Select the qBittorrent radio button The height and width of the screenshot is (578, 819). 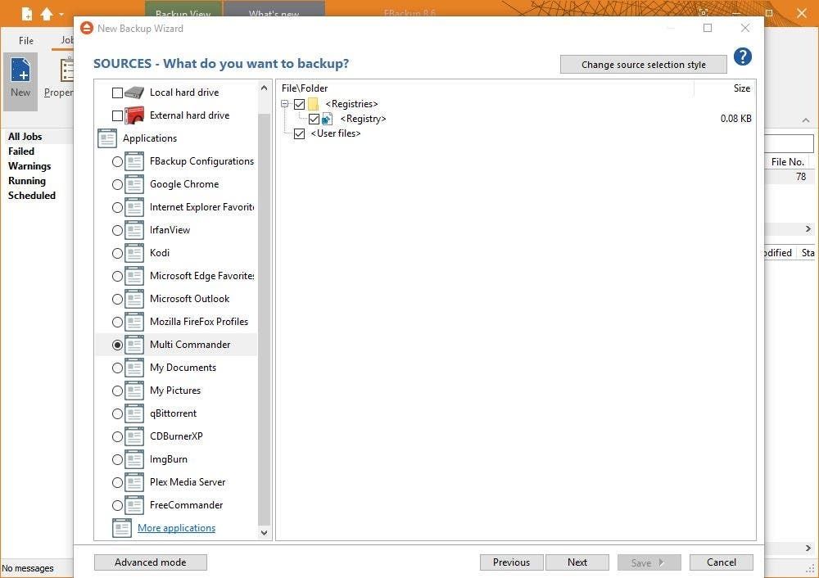coord(117,414)
